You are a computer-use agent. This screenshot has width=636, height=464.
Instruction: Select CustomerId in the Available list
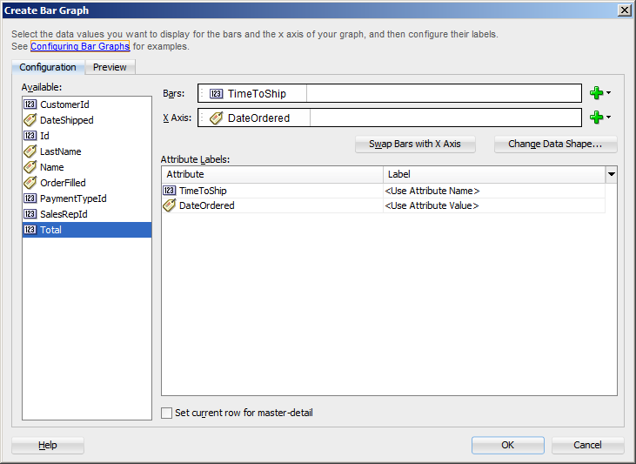click(x=87, y=104)
